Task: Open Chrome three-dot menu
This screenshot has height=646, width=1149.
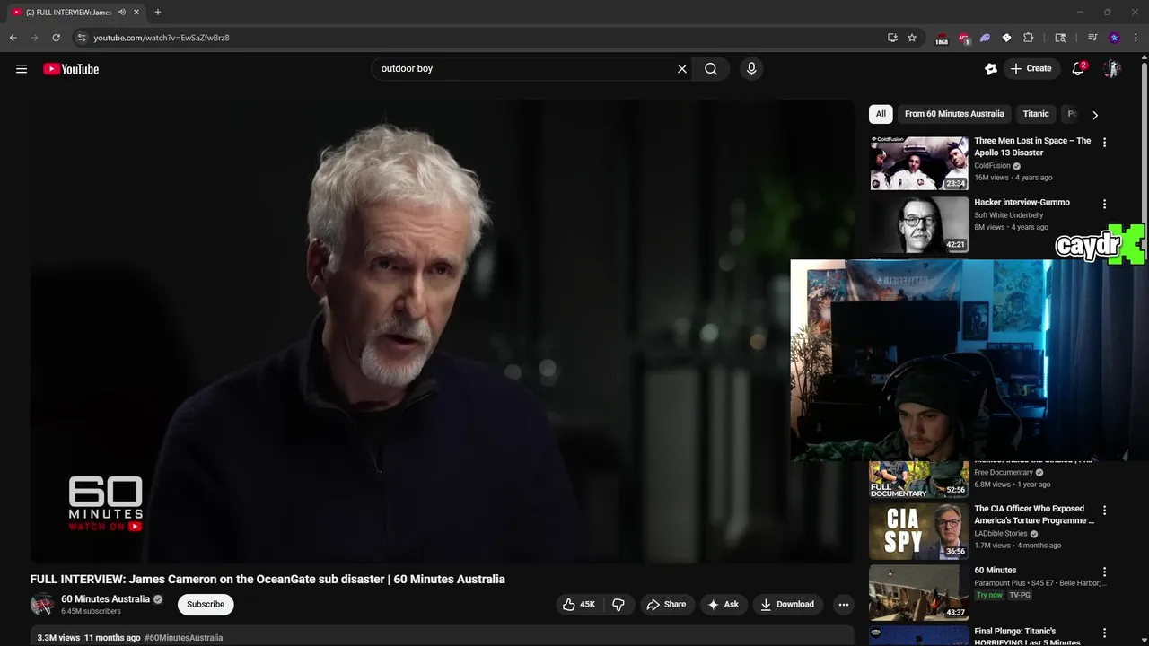Action: pyautogui.click(x=1136, y=38)
